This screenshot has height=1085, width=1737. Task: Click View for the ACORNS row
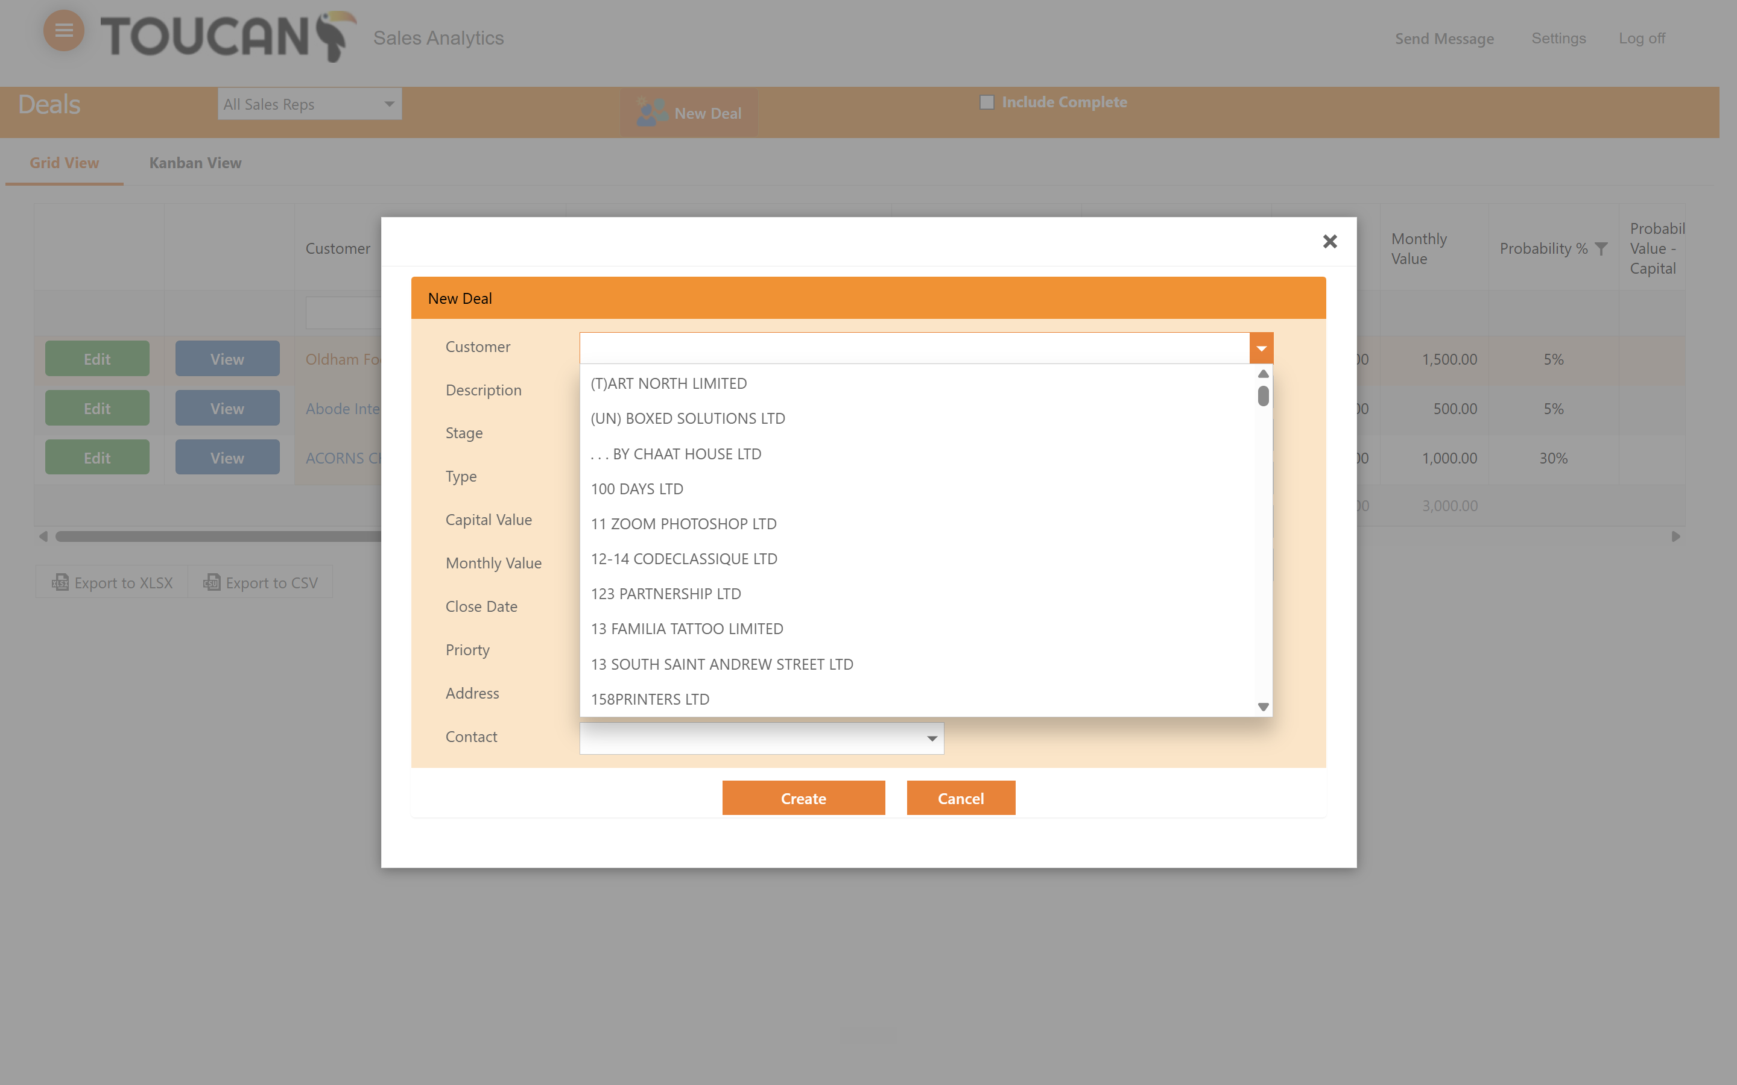[x=227, y=457]
